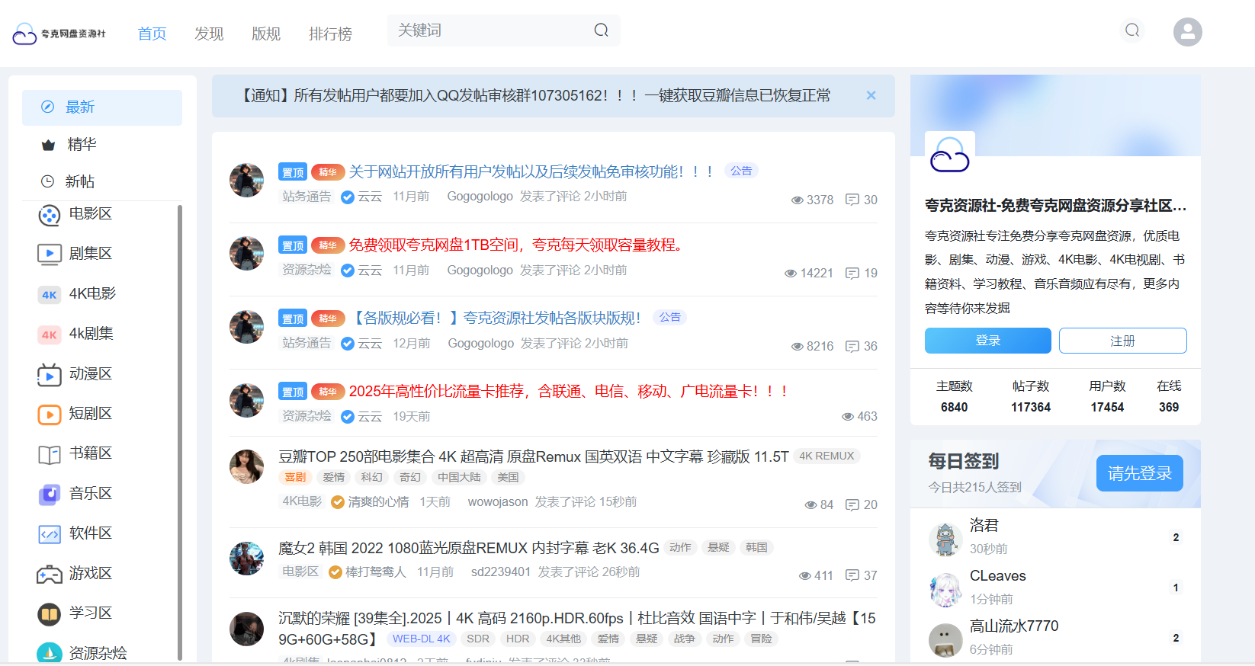1255x666 pixels.
Task: Switch to the 发现 navigation tab
Action: 209,34
